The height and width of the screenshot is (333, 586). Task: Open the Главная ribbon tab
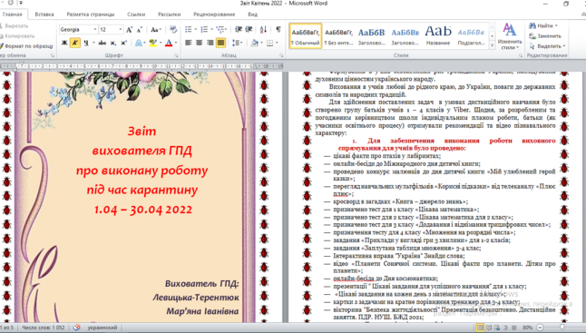coord(13,15)
